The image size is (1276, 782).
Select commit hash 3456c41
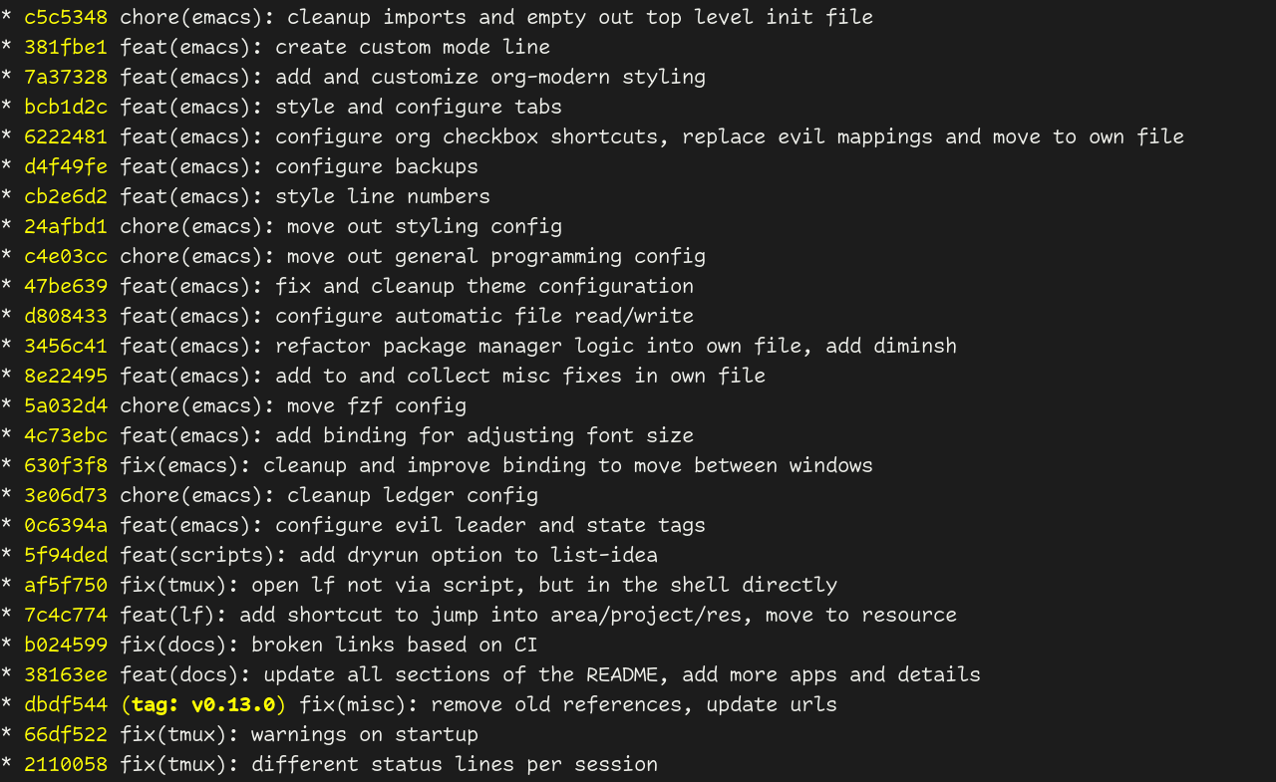click(x=66, y=346)
